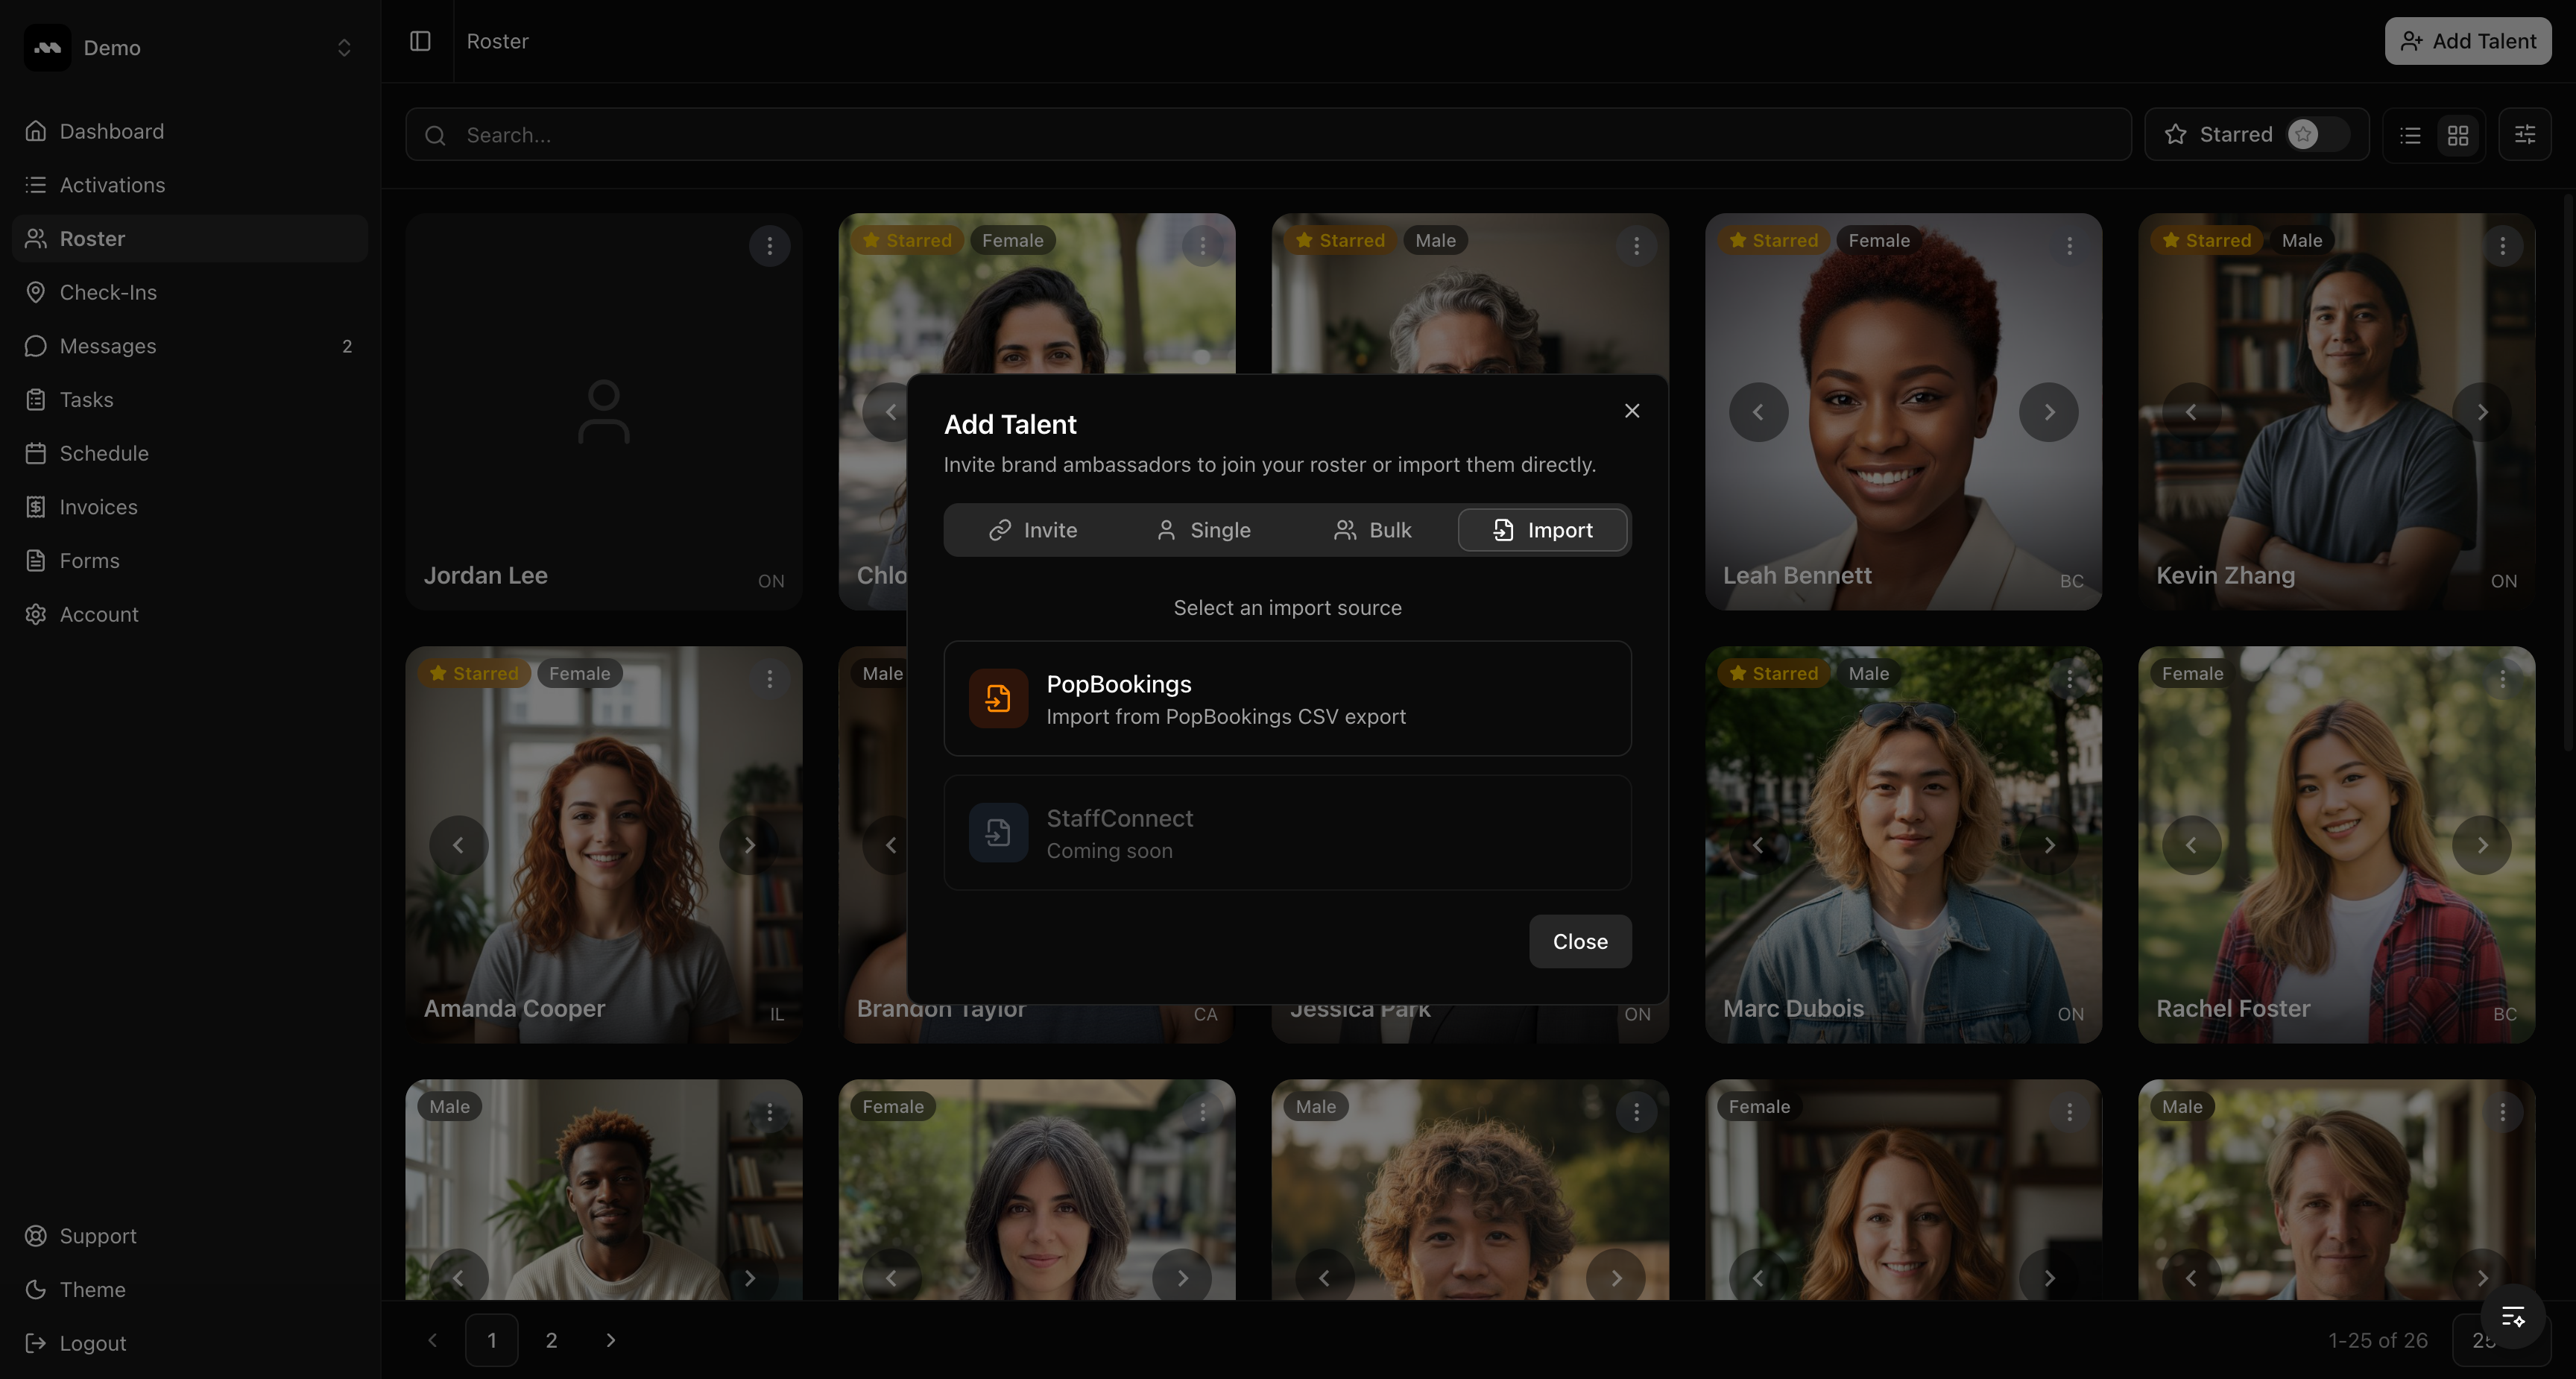The height and width of the screenshot is (1379, 2576).
Task: Expand the Demo workspace switcher
Action: click(343, 48)
